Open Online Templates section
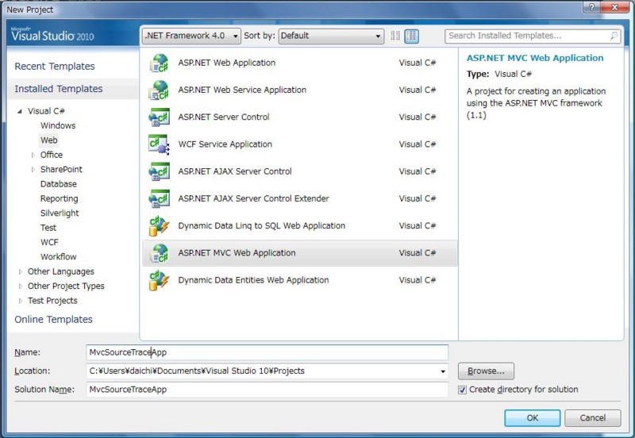The height and width of the screenshot is (438, 635). pyautogui.click(x=53, y=320)
